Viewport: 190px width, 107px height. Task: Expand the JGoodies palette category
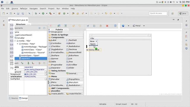tap(66, 91)
